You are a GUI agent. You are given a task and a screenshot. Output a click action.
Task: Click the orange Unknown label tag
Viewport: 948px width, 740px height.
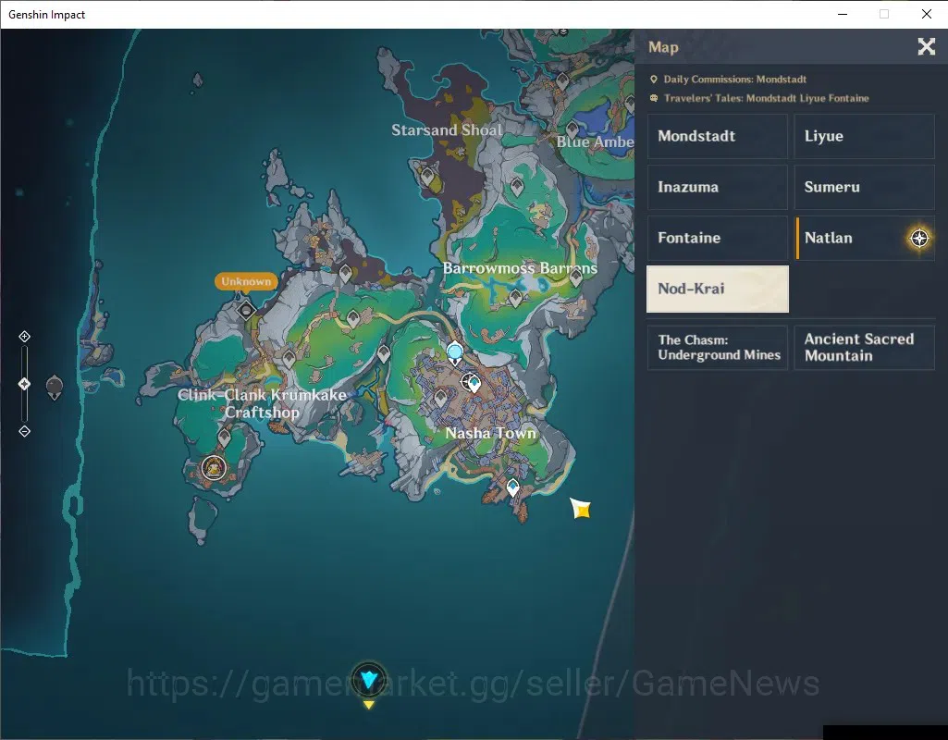[x=246, y=281]
